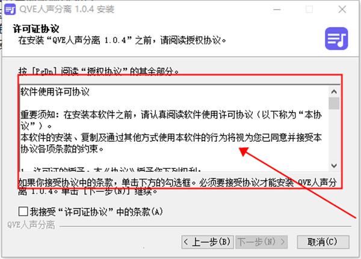This screenshot has height=259, width=361.
Task: Click the license scrollbar up arrow
Action: pos(334,92)
